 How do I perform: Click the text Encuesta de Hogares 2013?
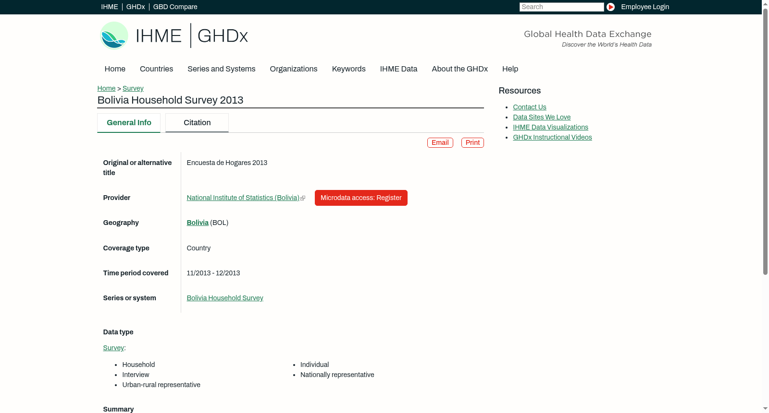[227, 163]
